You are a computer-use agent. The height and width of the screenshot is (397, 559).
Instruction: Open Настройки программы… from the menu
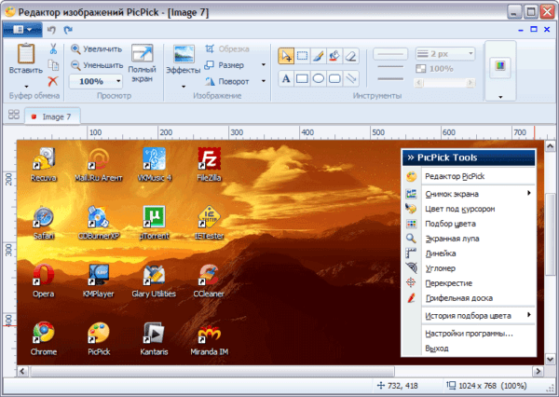(x=469, y=334)
